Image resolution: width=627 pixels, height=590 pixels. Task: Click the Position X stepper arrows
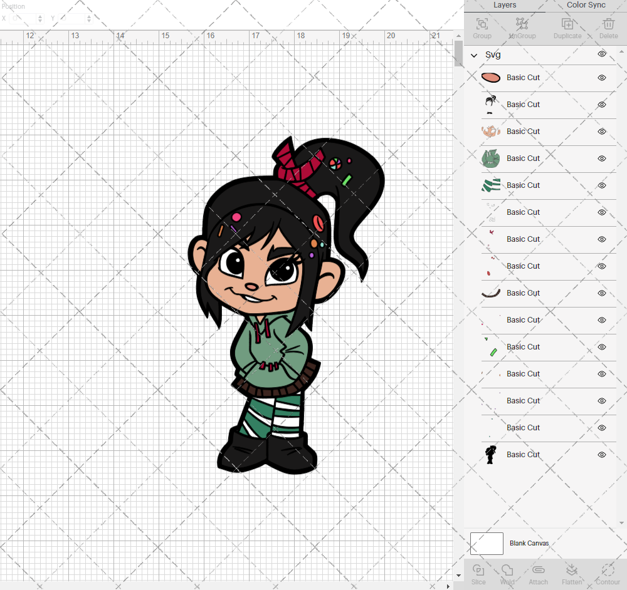(x=40, y=18)
